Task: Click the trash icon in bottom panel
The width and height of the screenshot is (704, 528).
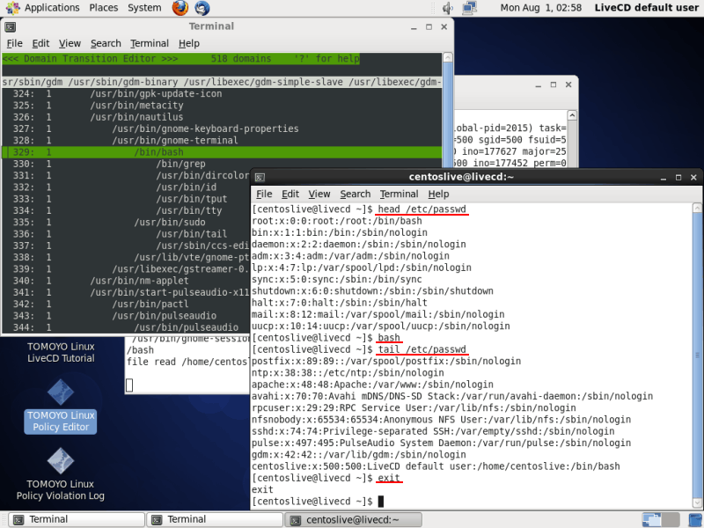Action: coord(695,519)
